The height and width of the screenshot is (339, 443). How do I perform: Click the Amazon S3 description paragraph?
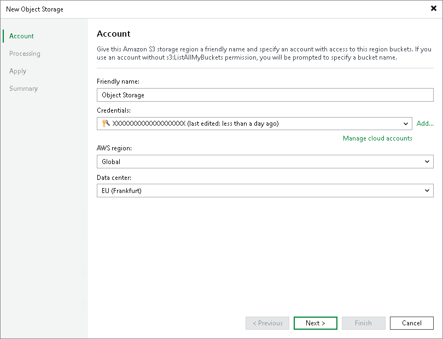point(264,53)
